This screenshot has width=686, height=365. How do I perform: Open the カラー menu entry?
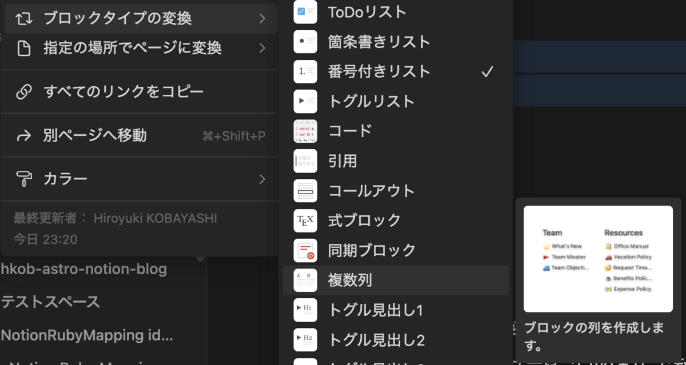[x=141, y=179]
